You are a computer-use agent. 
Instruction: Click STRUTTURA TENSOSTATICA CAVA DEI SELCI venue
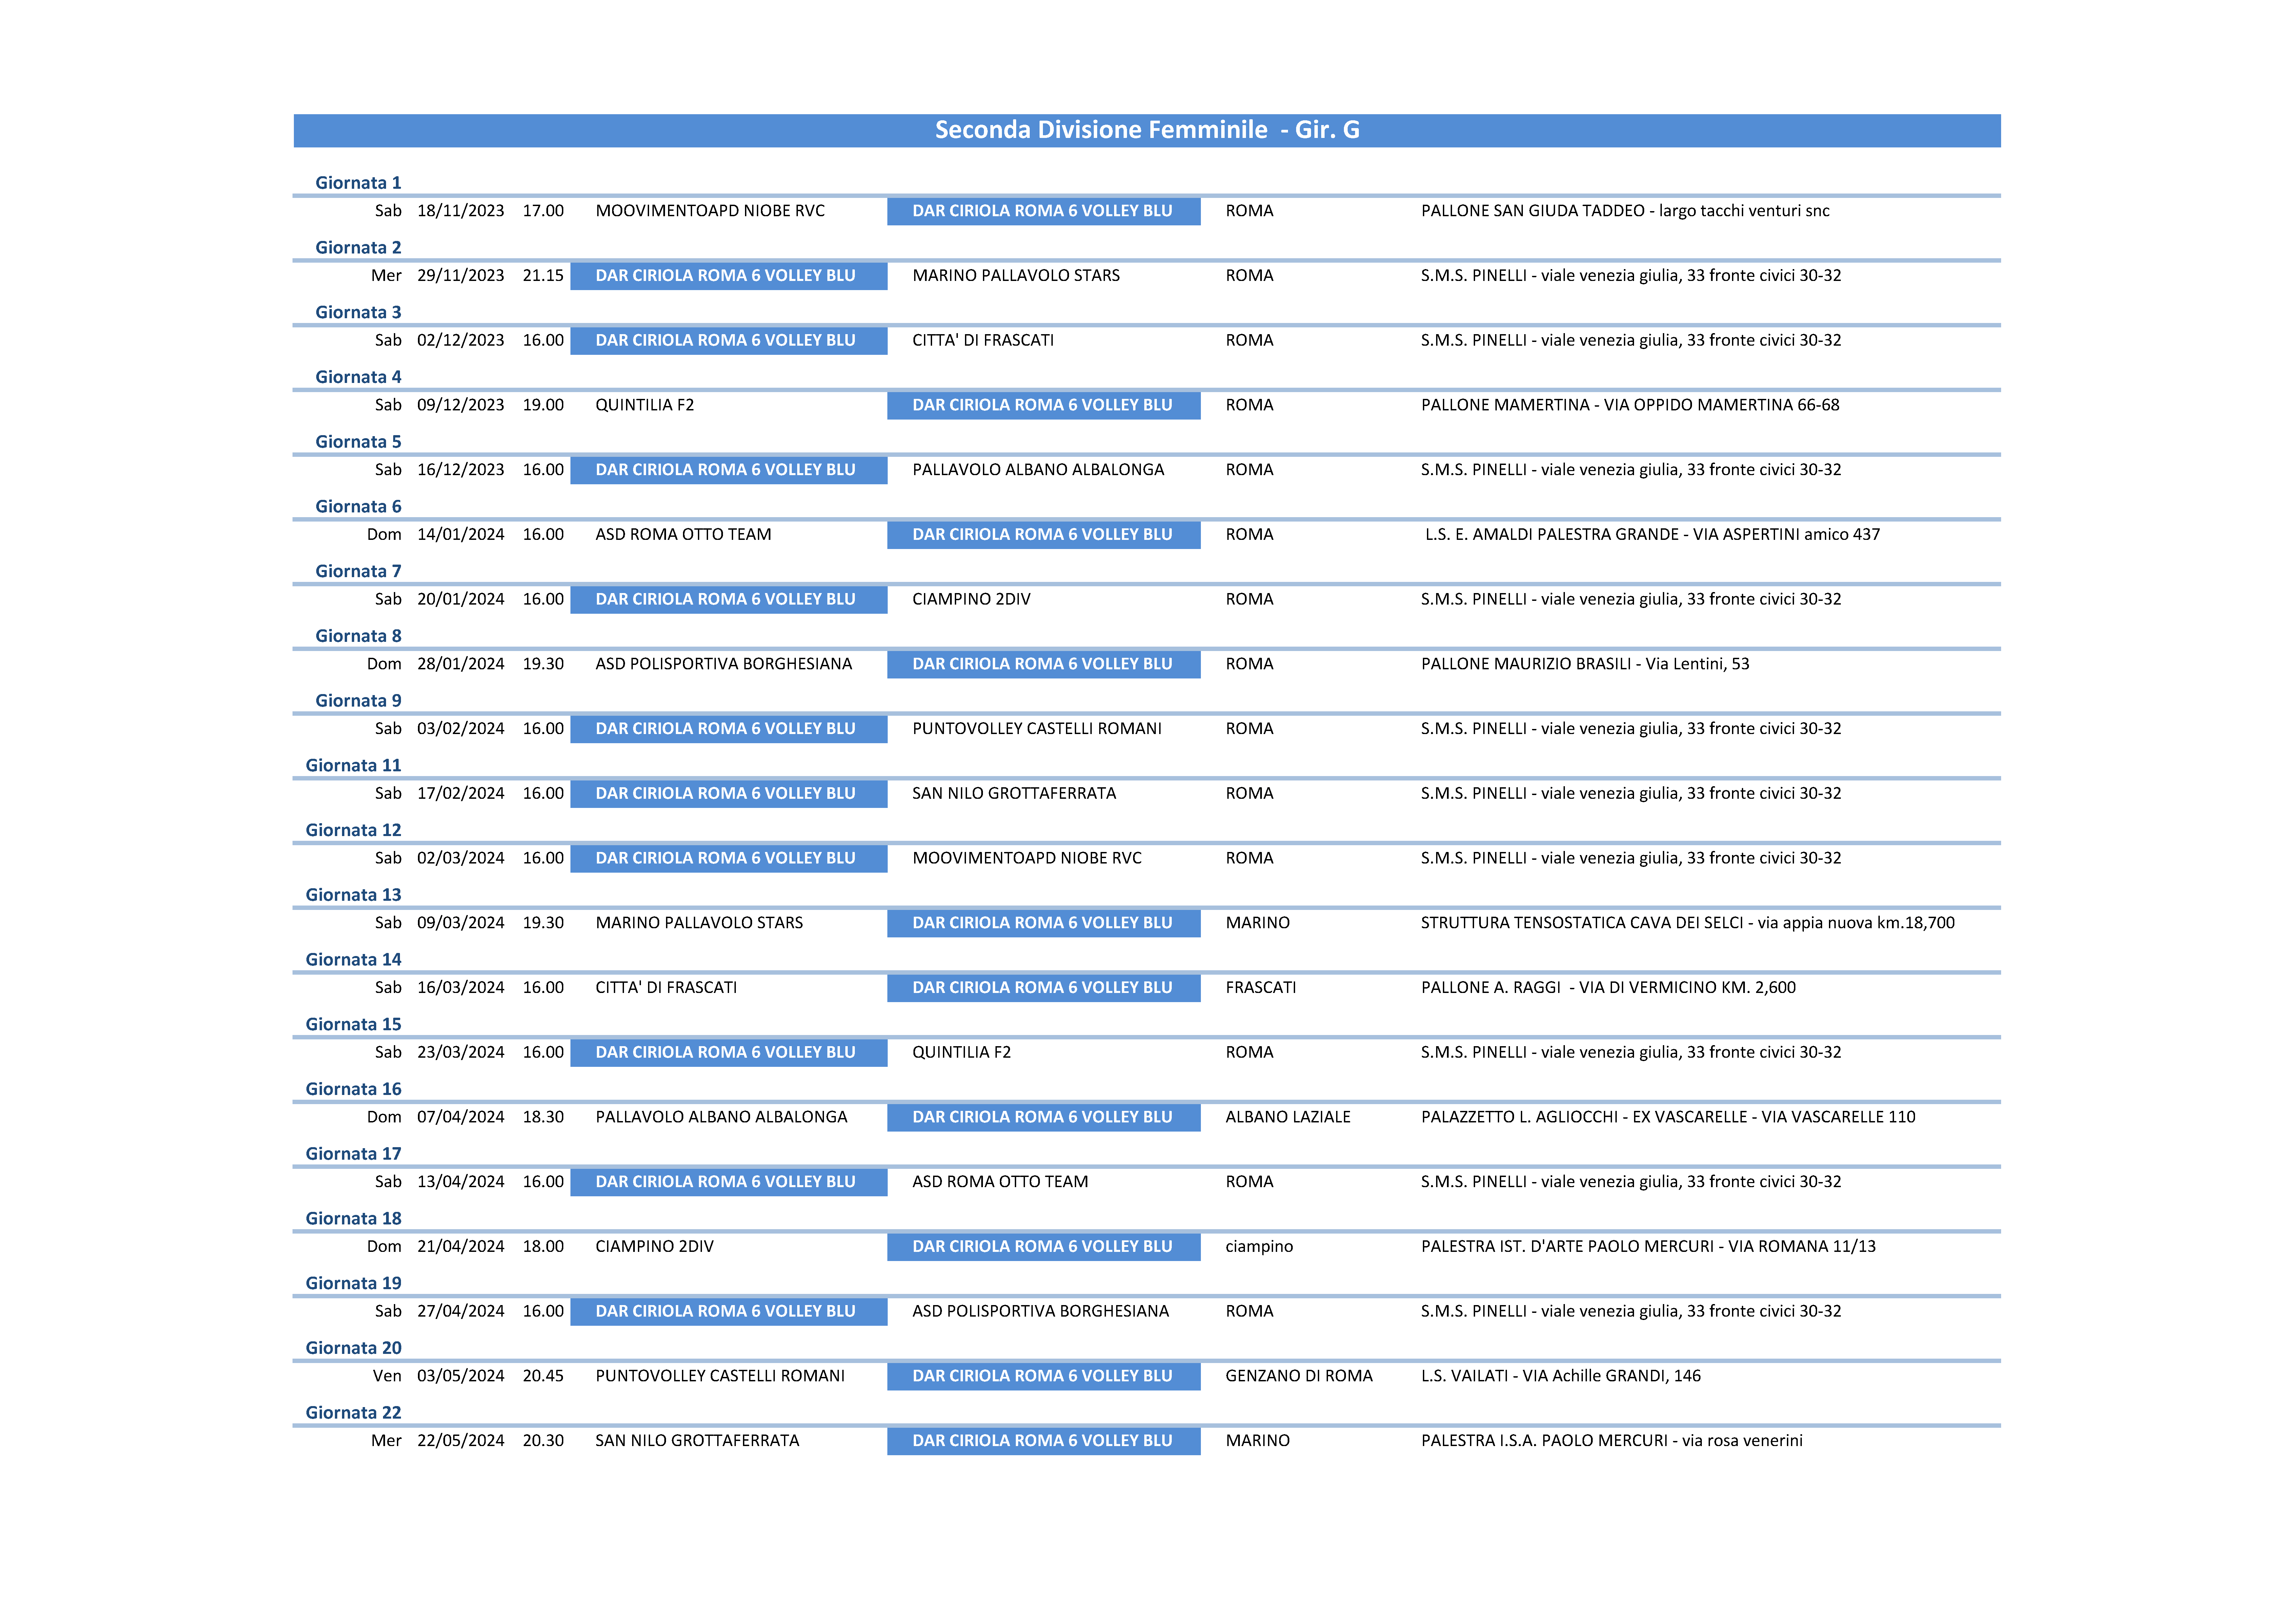[1688, 923]
